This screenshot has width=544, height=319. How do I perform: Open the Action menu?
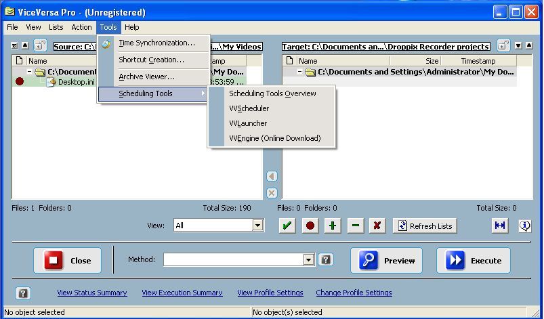(x=81, y=27)
